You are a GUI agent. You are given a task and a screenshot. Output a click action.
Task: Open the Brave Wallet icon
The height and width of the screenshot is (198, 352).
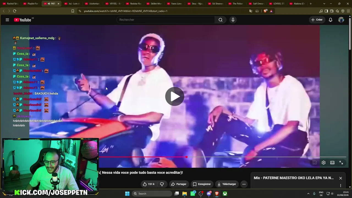pos(332,11)
